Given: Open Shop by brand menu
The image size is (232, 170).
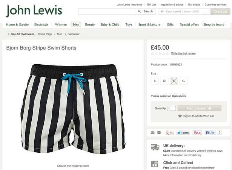Looking at the screenshot, I should [214, 25].
